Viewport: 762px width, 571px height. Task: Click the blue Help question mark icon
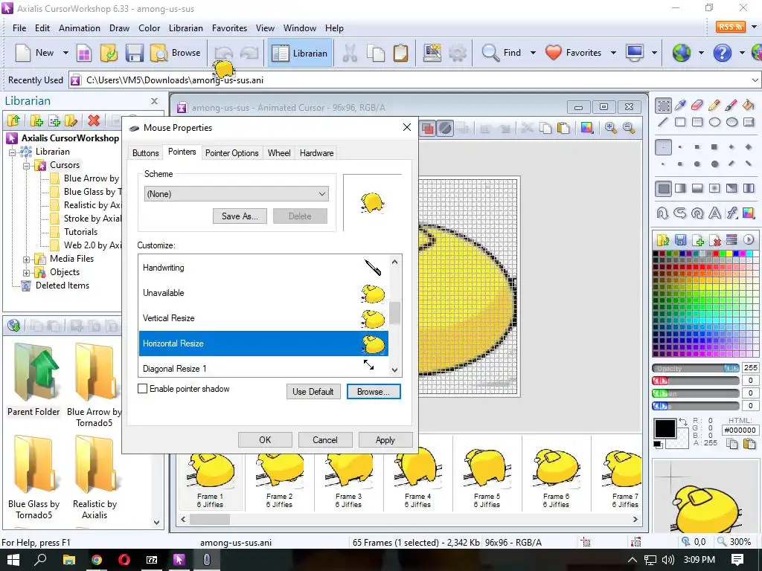point(722,53)
